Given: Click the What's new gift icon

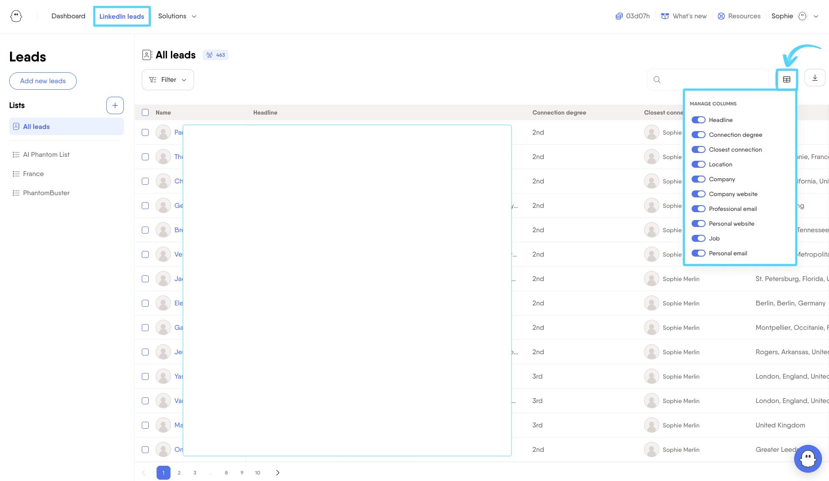Looking at the screenshot, I should (665, 16).
